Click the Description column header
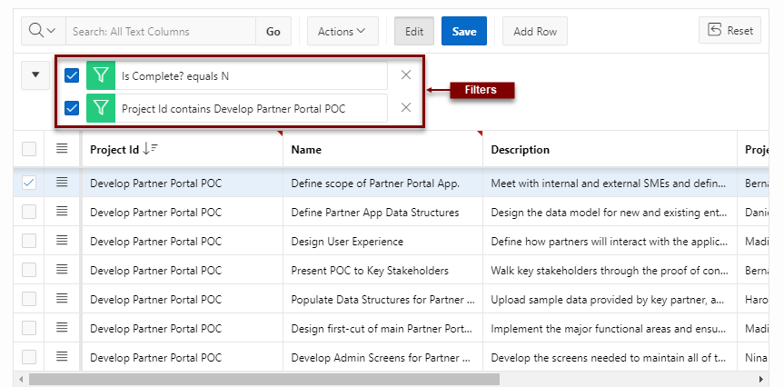 (x=520, y=149)
